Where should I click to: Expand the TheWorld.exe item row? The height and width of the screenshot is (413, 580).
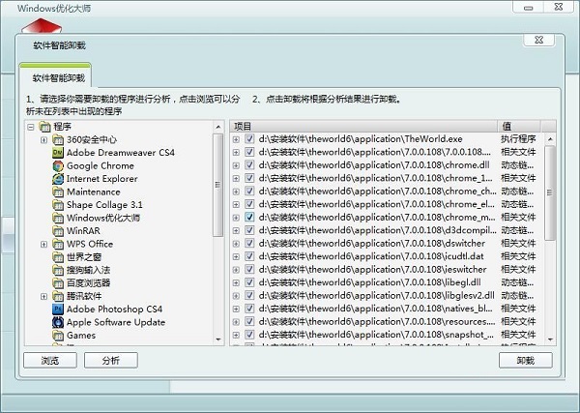pos(236,140)
